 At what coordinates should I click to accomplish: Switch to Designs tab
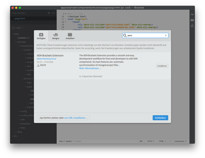(56, 36)
